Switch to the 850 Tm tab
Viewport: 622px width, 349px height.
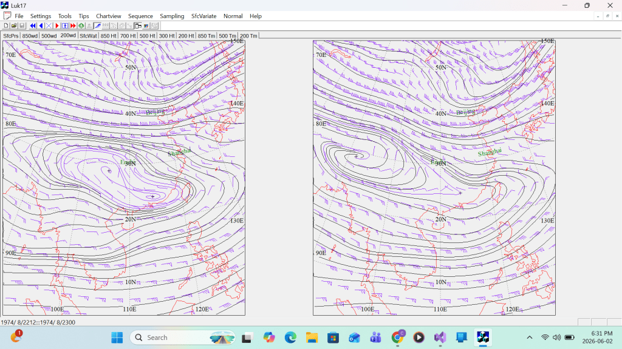pyautogui.click(x=207, y=36)
